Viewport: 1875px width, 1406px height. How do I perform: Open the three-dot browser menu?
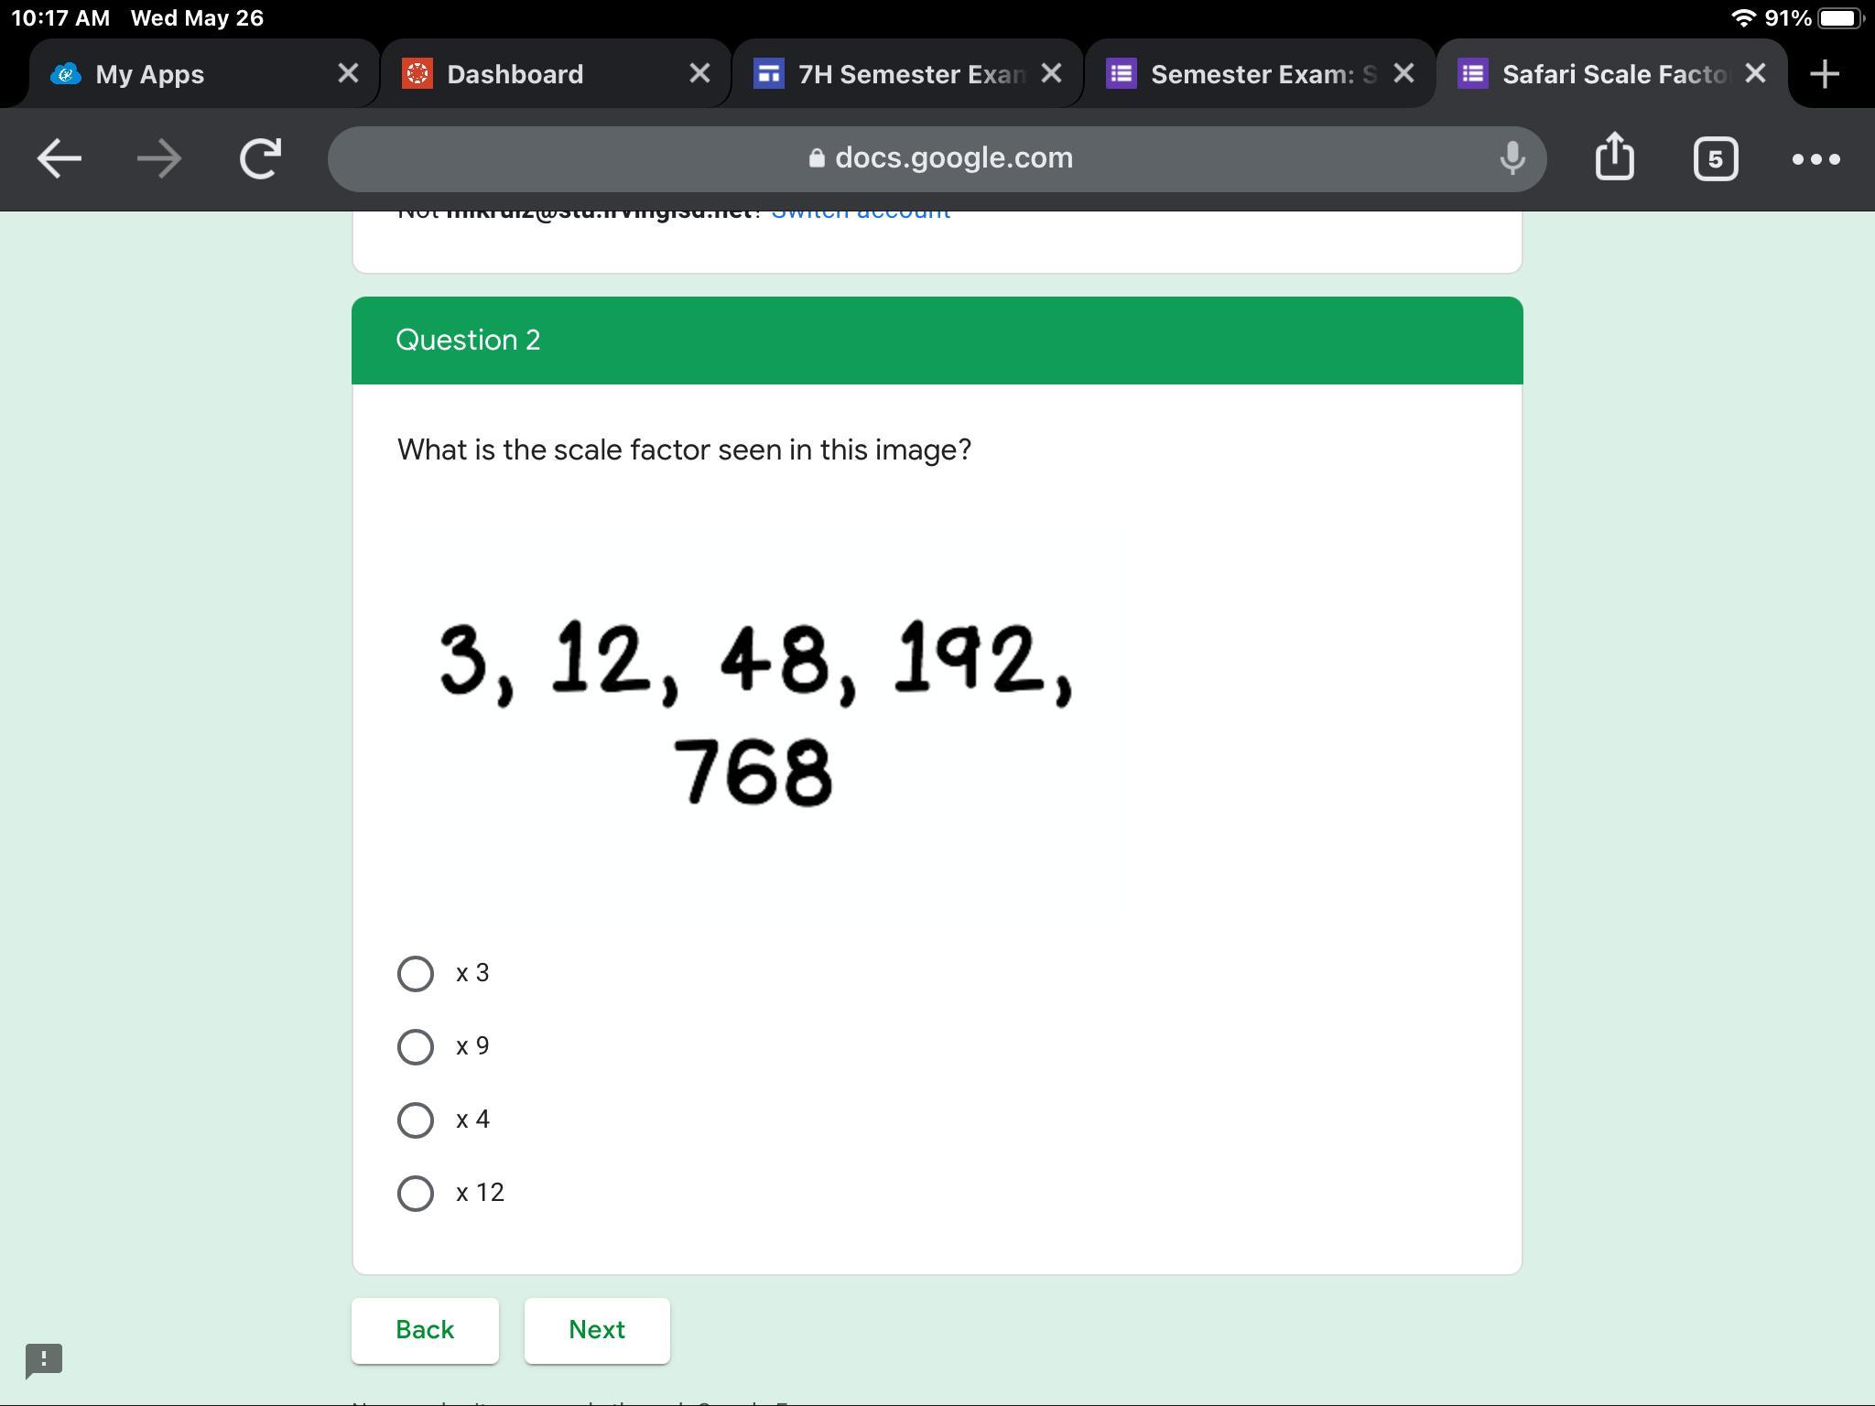coord(1815,159)
